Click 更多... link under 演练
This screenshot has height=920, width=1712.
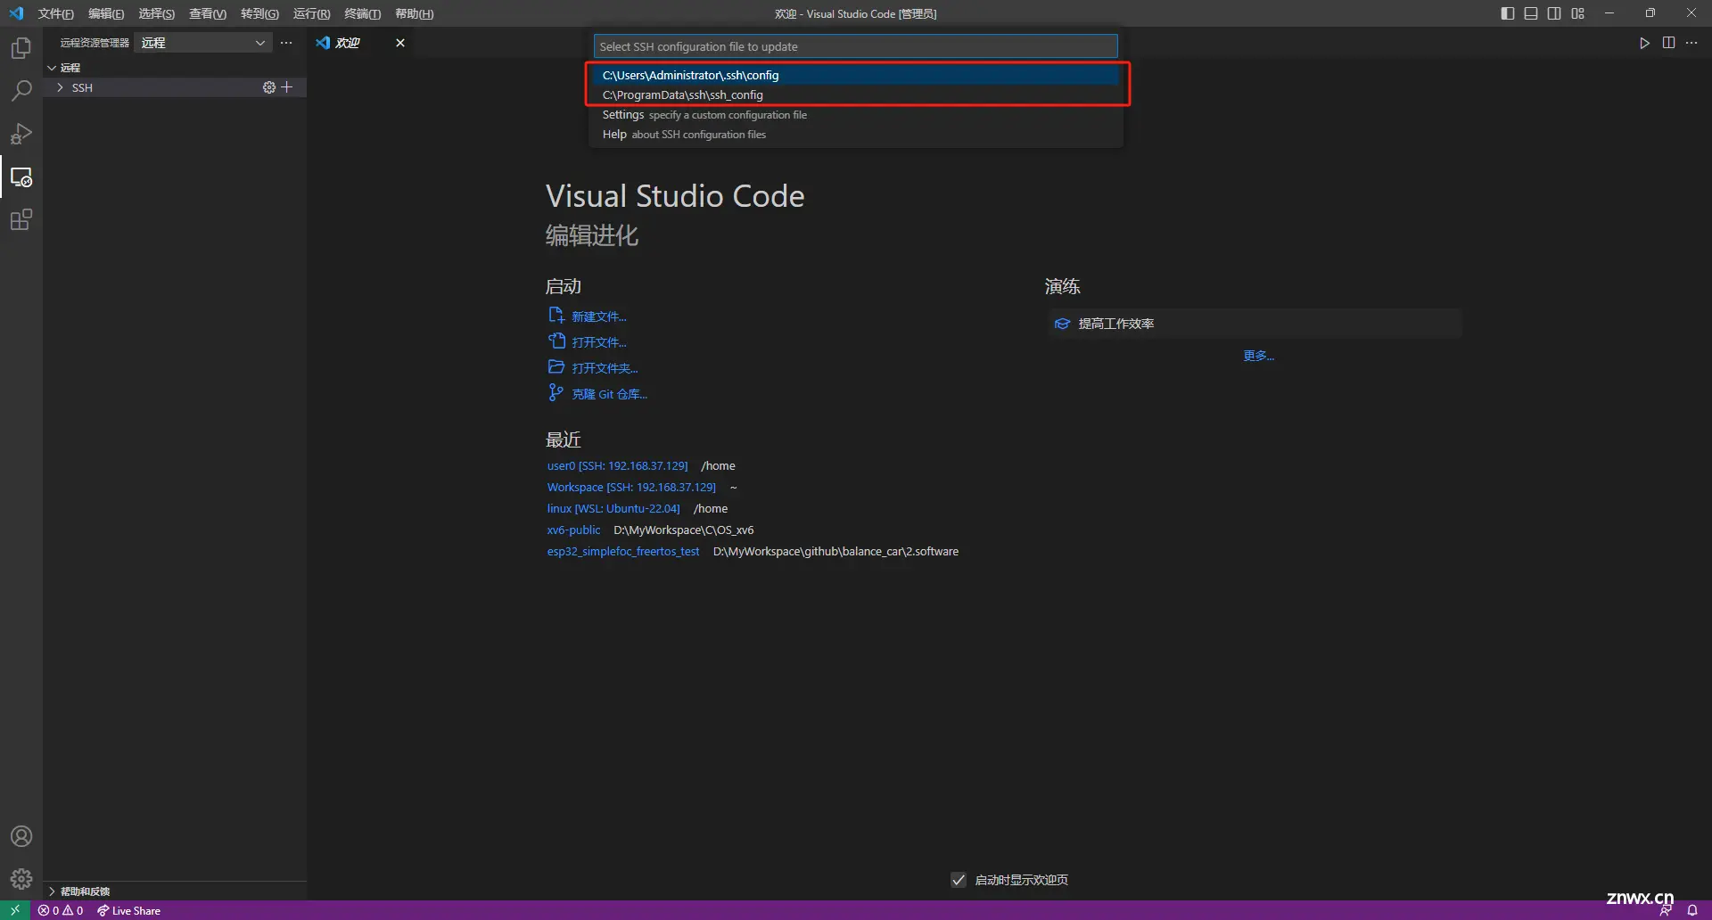point(1258,356)
